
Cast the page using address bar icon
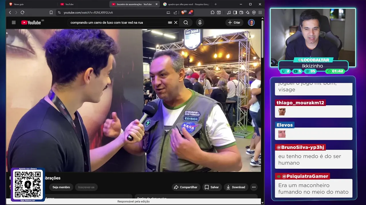tap(168, 13)
